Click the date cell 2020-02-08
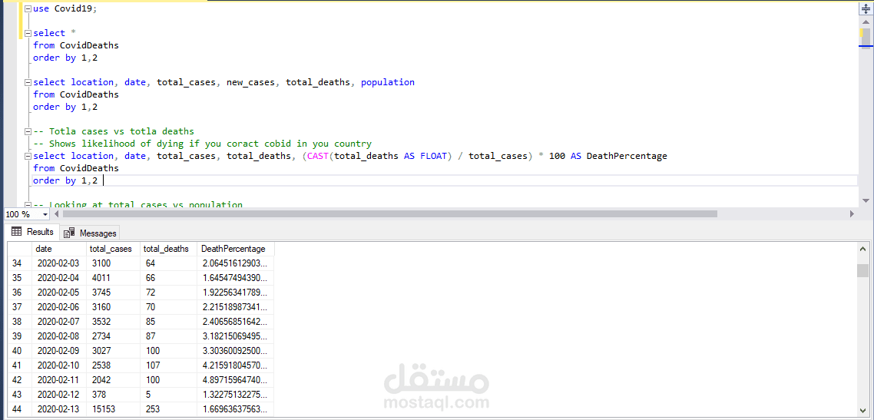Viewport: 874px width, 420px height. (x=59, y=336)
